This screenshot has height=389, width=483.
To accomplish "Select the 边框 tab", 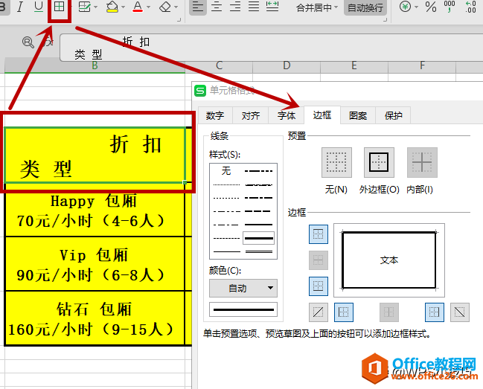I will [x=322, y=115].
